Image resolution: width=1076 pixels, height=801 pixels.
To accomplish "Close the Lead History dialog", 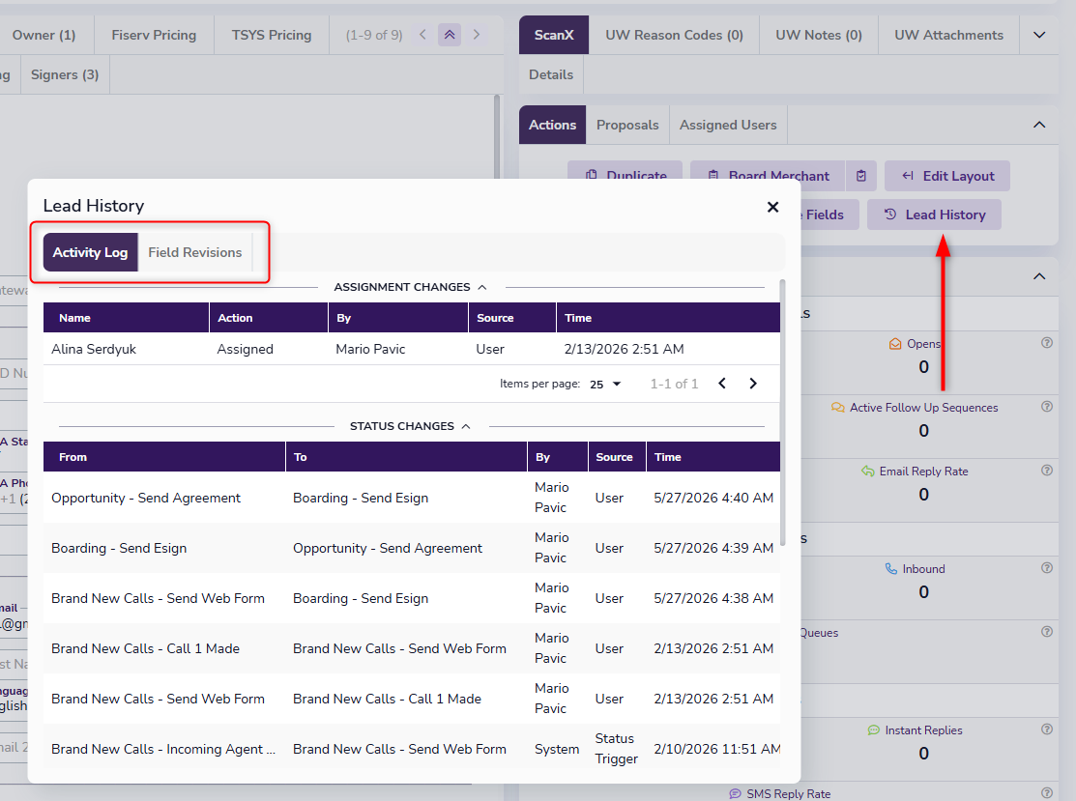I will [772, 207].
